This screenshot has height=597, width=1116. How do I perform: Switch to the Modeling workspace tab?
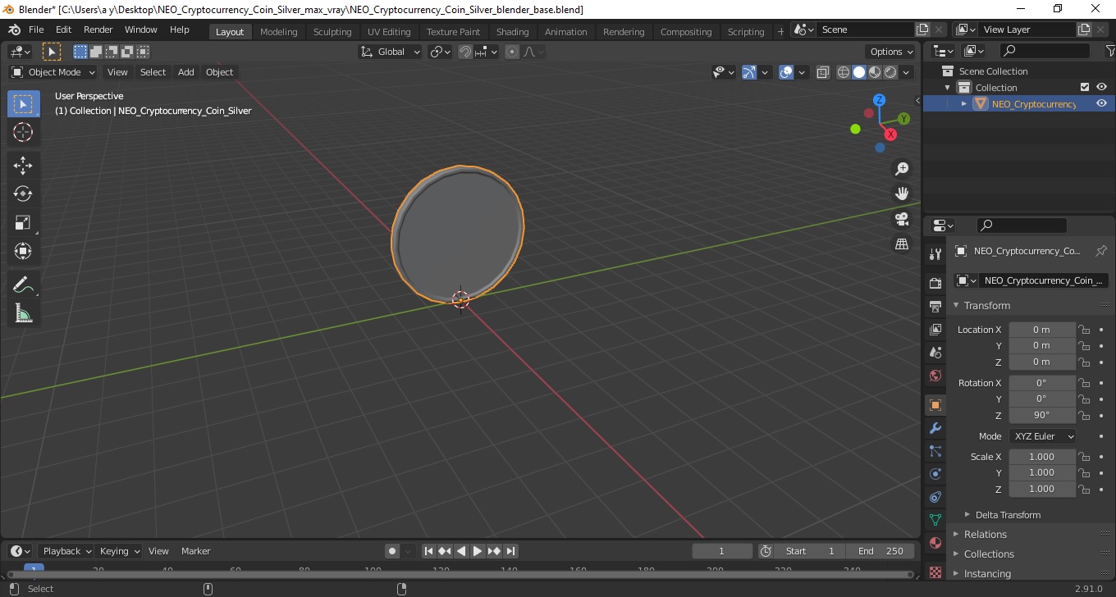coord(278,32)
